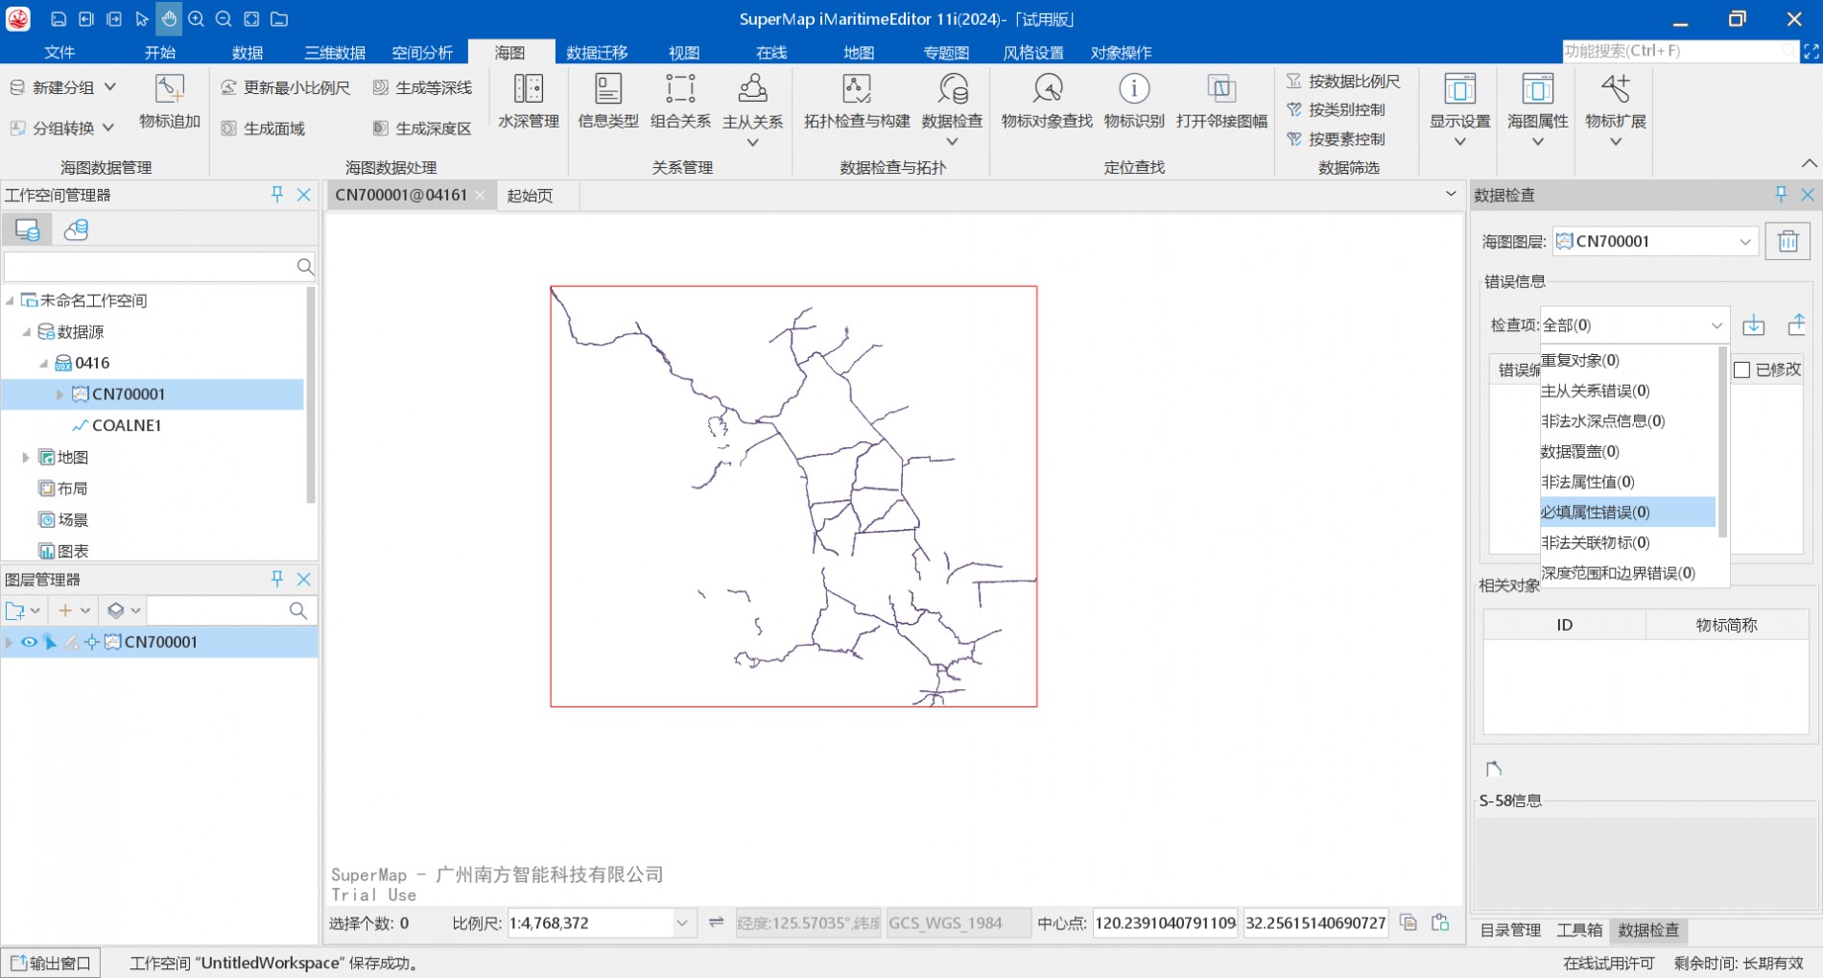The width and height of the screenshot is (1823, 978).
Task: Toggle selectable arrow for CN700001 layer
Action: [51, 642]
